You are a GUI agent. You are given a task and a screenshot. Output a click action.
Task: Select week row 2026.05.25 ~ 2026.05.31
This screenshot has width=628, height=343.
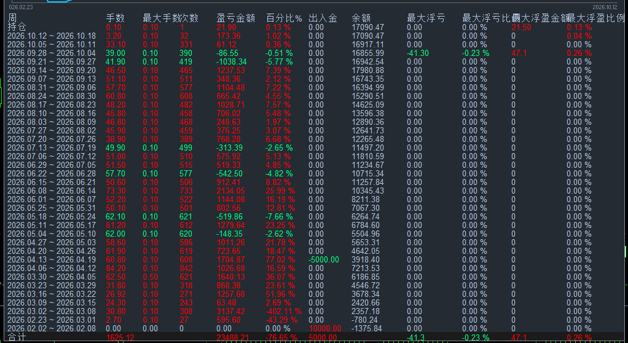tap(52, 208)
